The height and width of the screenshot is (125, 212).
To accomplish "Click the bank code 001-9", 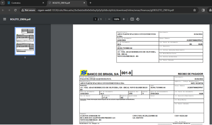I will pos(126,73).
